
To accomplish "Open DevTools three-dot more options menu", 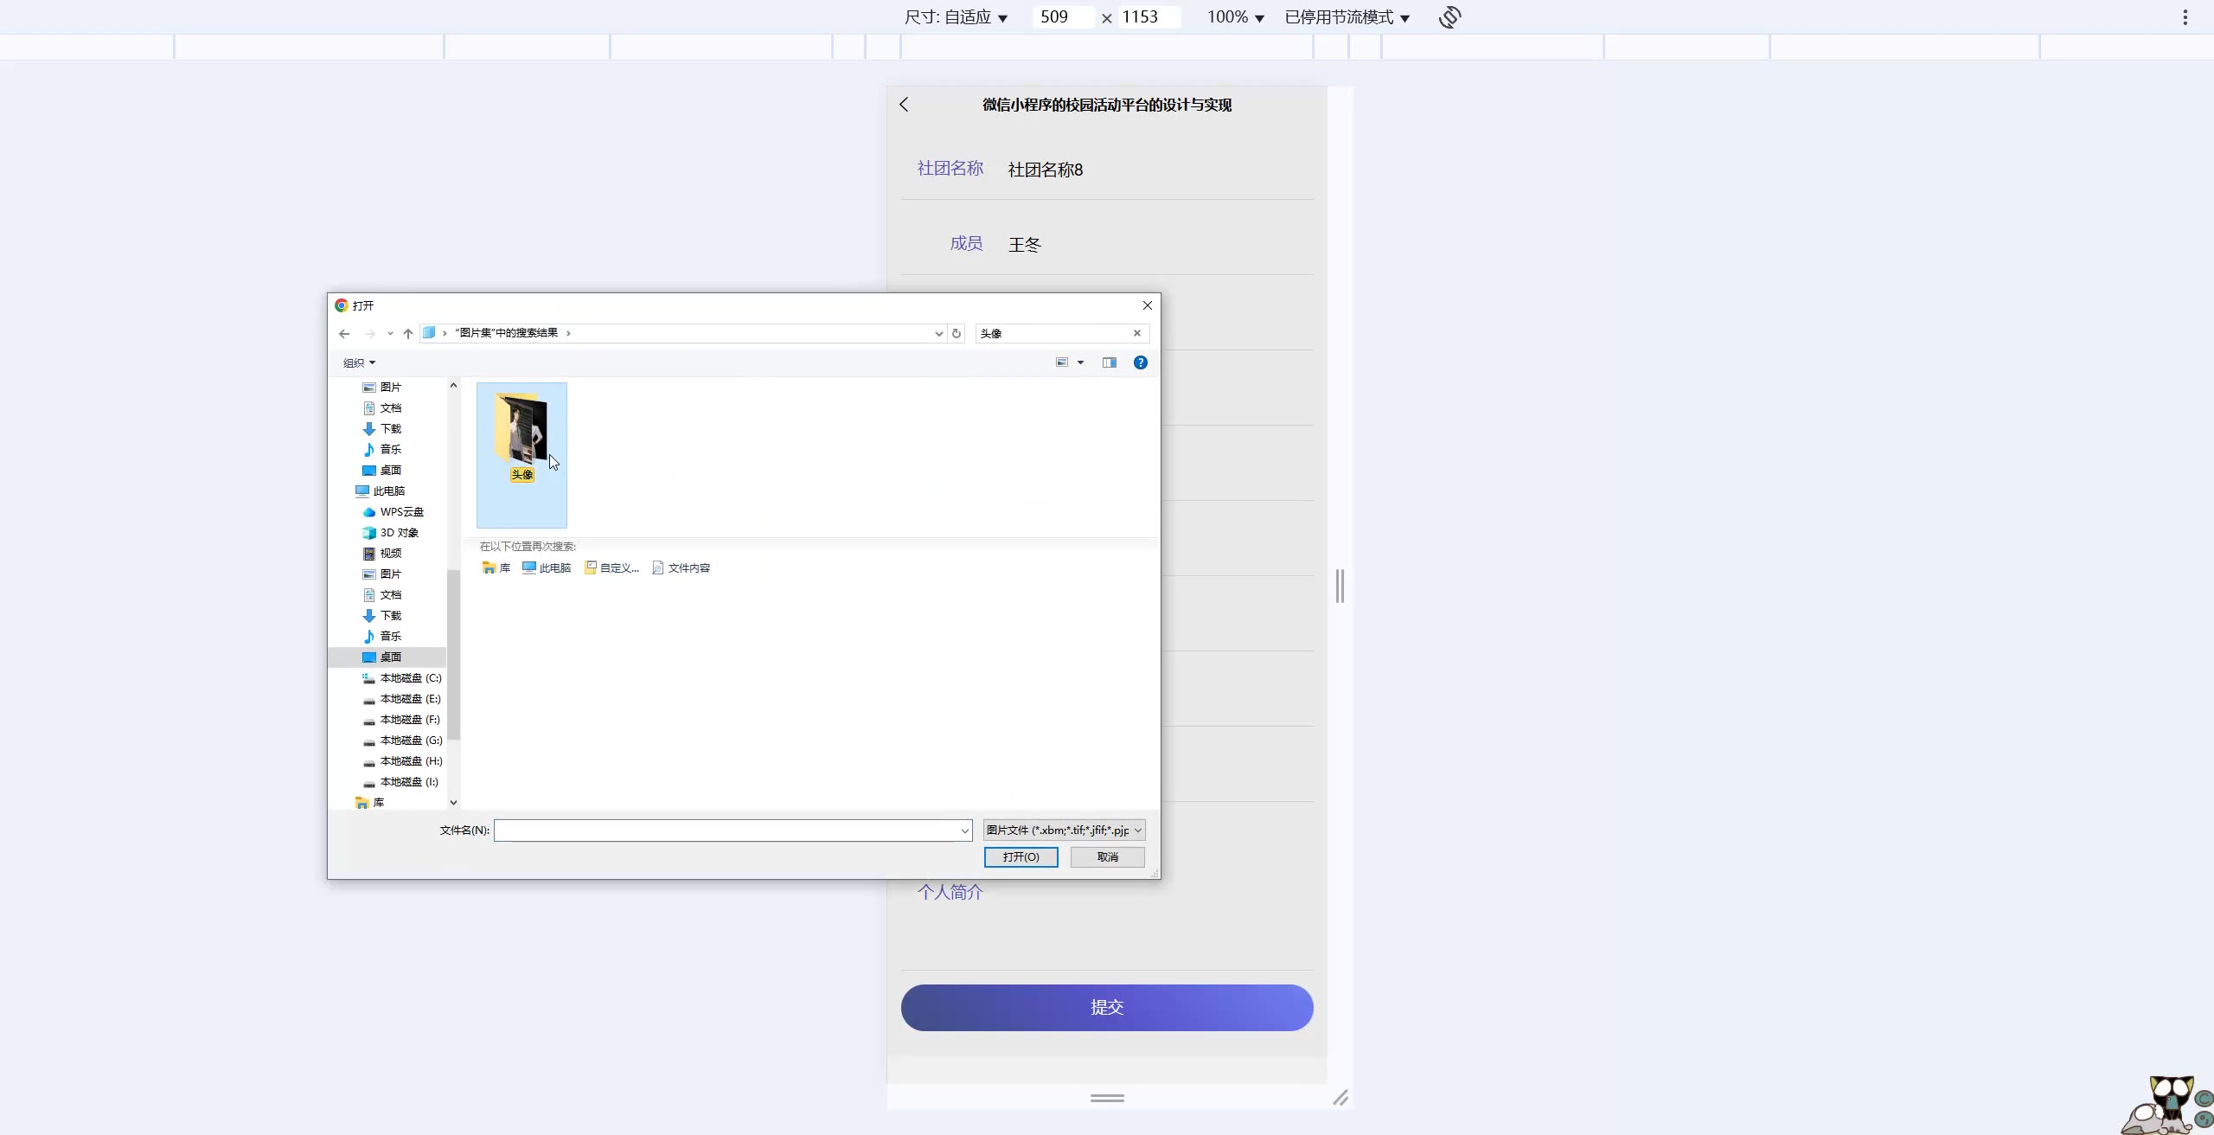I will coord(2185,17).
